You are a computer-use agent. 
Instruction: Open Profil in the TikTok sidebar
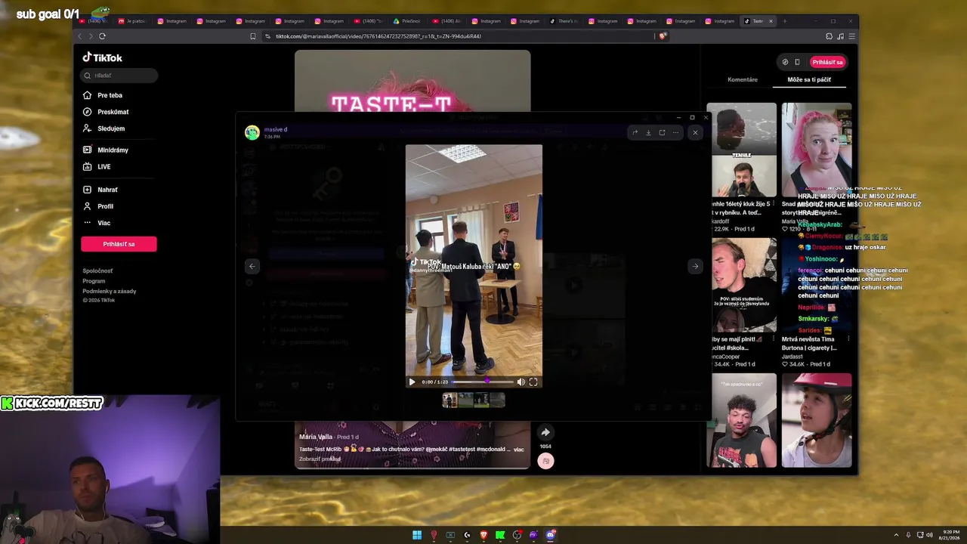(99, 206)
